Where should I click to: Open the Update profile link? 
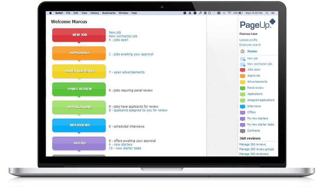tap(248, 40)
